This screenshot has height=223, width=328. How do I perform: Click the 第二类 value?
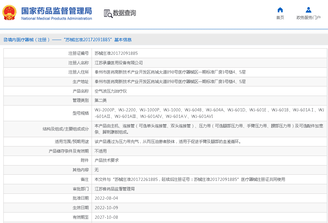100,101
